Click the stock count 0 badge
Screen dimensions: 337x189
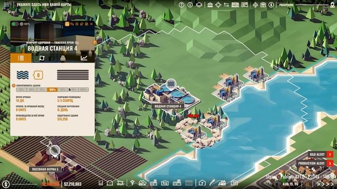(38, 75)
